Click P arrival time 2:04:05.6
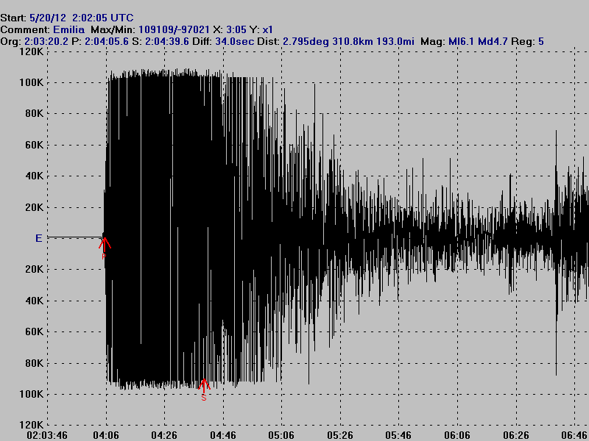589x441 pixels. (106, 41)
